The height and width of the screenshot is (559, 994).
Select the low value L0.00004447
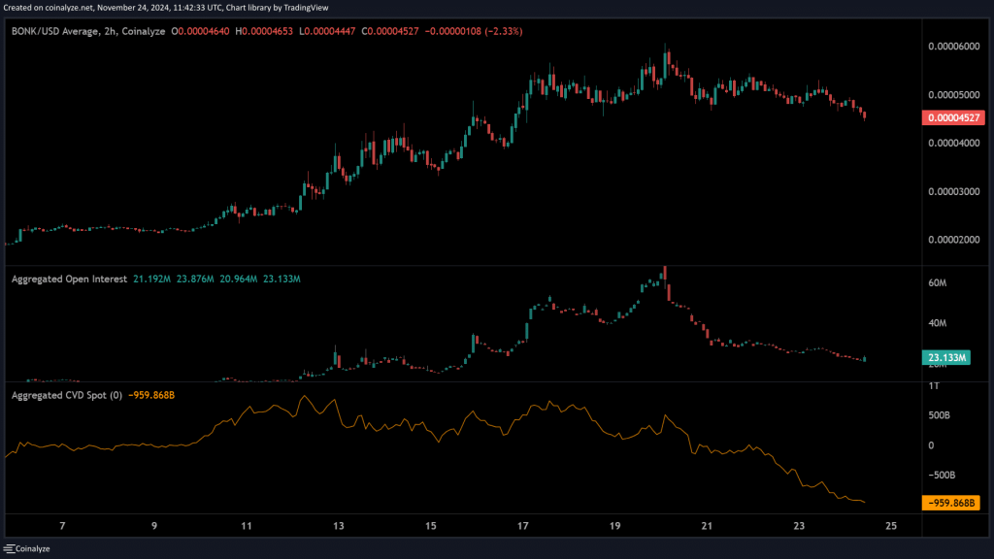point(327,31)
